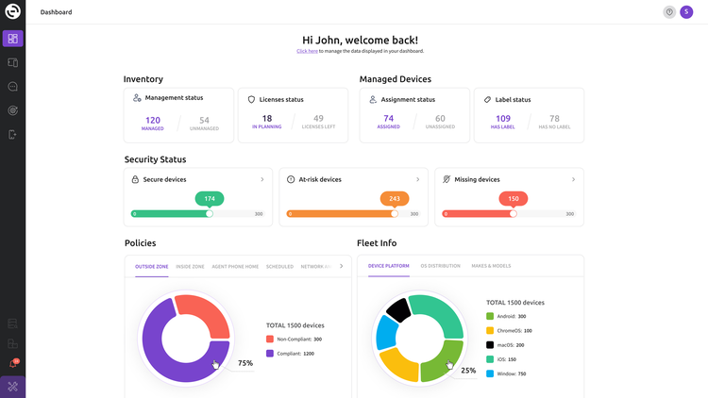Image resolution: width=708 pixels, height=398 pixels.
Task: Switch to the Inside Zone tab
Action: tap(190, 267)
